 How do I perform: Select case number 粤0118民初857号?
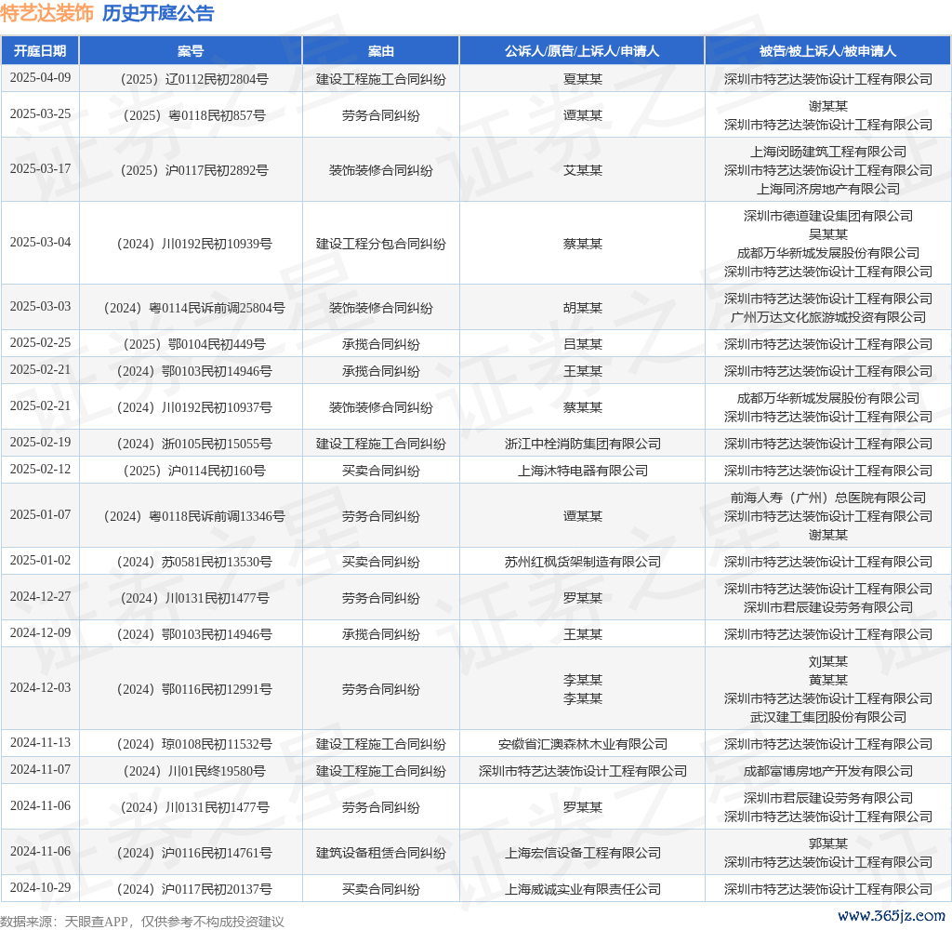pyautogui.click(x=194, y=115)
